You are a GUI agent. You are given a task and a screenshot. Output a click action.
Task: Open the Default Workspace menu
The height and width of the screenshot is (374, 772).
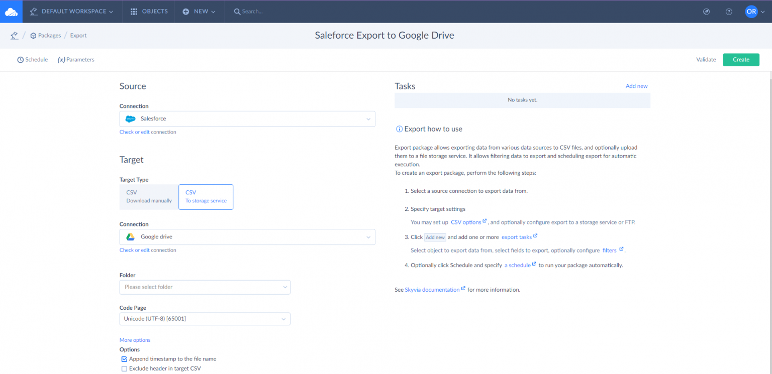(x=72, y=12)
